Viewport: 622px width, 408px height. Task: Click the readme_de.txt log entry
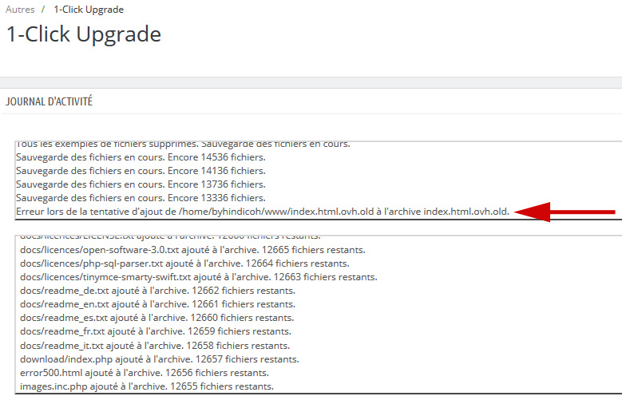[x=157, y=291]
